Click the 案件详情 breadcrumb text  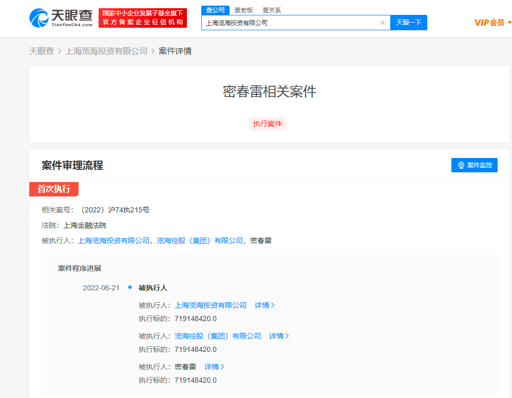click(175, 51)
